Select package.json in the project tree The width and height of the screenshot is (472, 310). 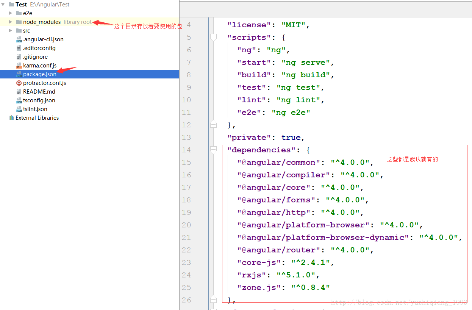pos(89,74)
